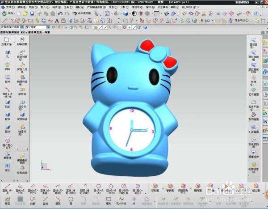Click the 镜像体 mirror body tool
The width and height of the screenshot is (268, 209).
pos(22,130)
